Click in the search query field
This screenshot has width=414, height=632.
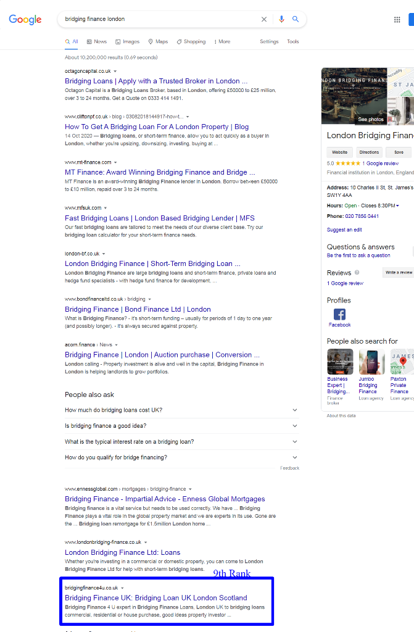[161, 19]
